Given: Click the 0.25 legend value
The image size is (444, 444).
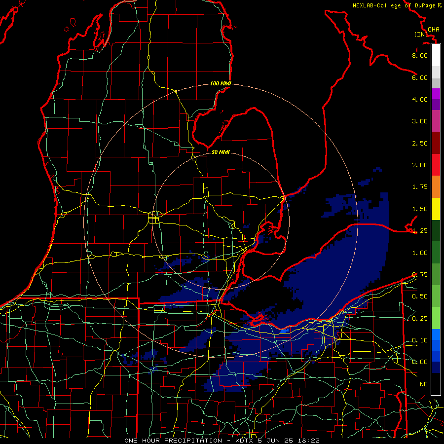Looking at the screenshot, I should (x=420, y=319).
